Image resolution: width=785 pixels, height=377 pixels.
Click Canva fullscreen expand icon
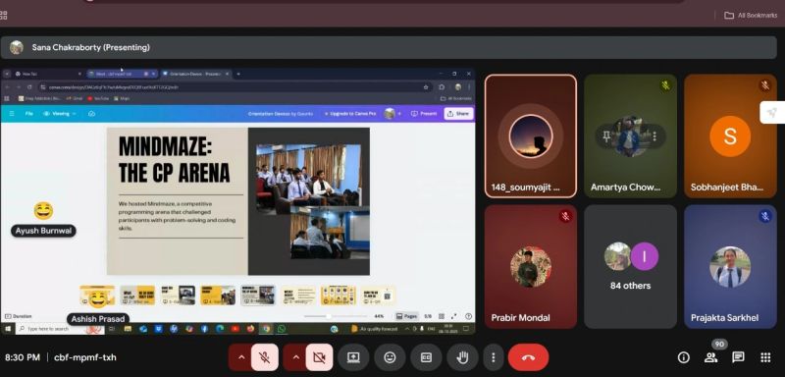pyautogui.click(x=453, y=316)
